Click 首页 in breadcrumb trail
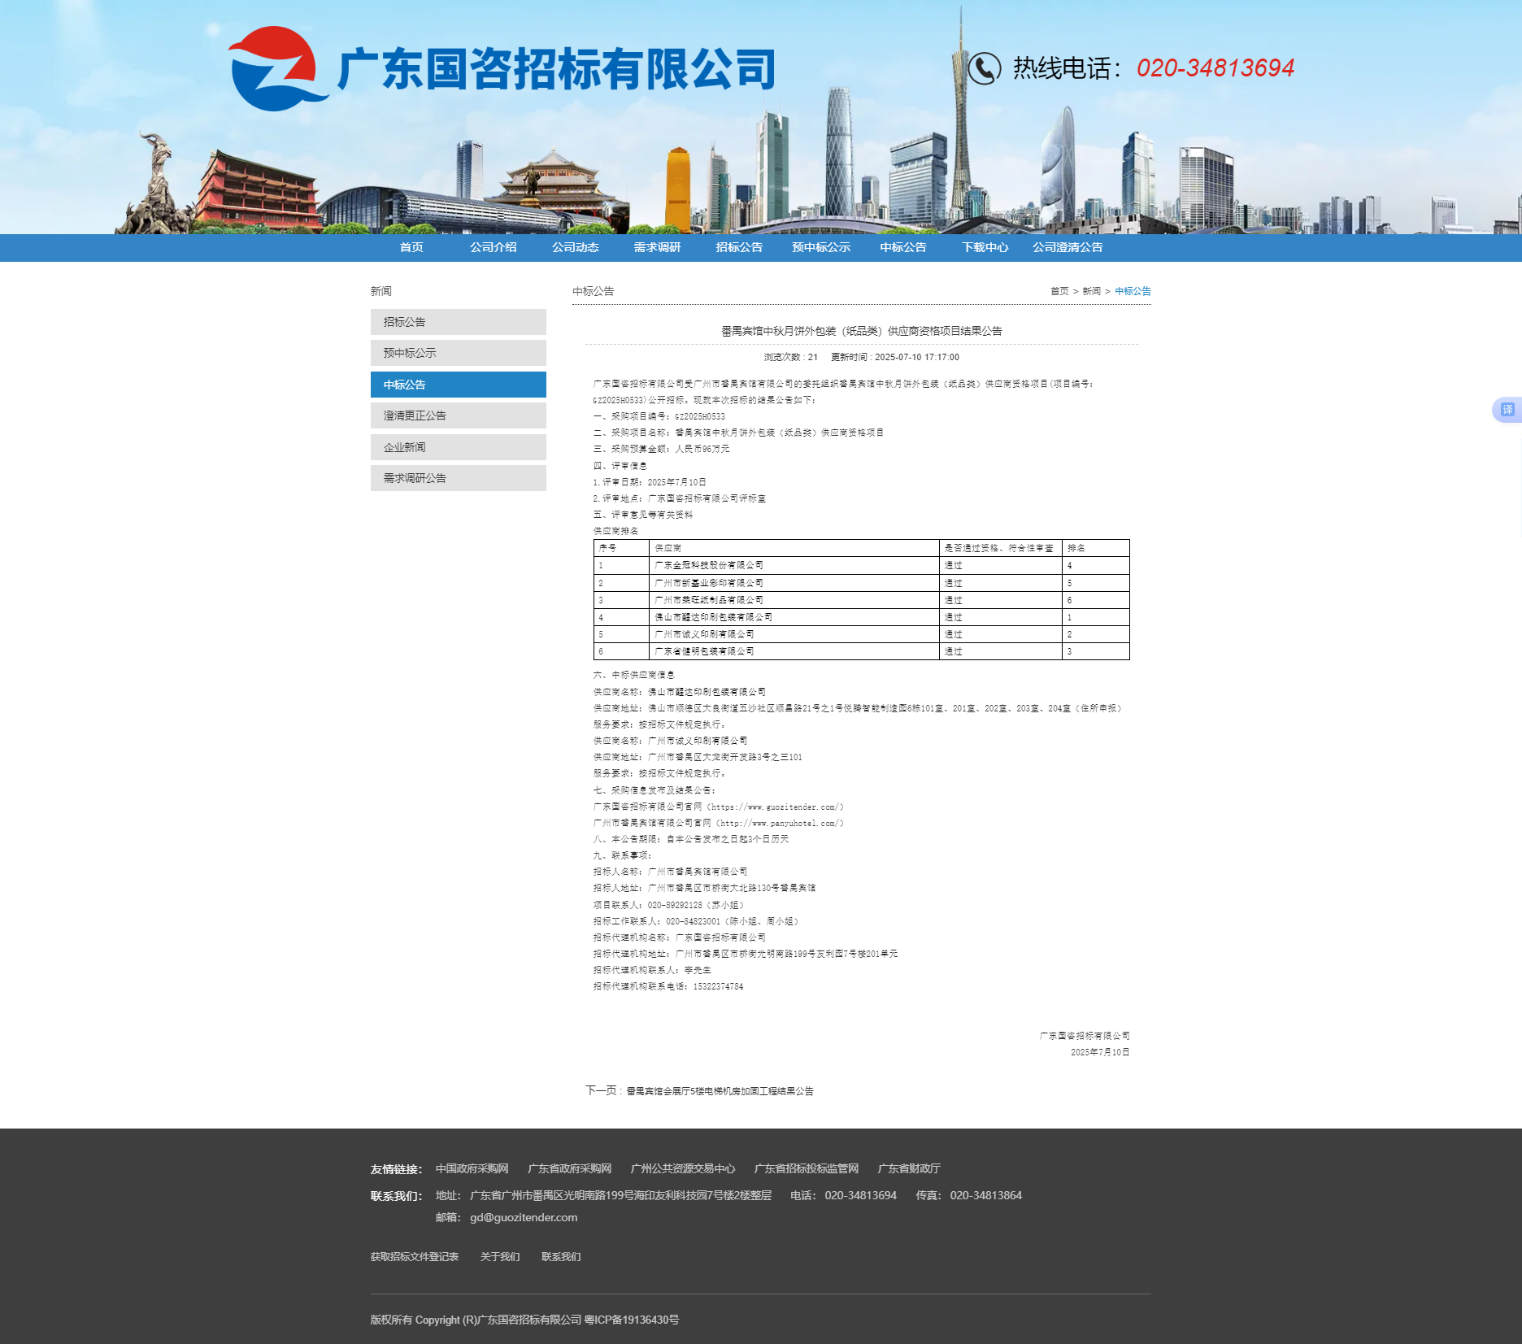This screenshot has height=1344, width=1522. click(1059, 291)
